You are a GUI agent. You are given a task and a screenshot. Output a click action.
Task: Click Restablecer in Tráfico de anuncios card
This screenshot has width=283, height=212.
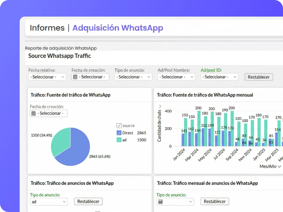[x=88, y=201]
